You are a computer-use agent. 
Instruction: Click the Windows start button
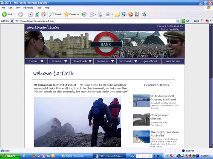point(10,156)
